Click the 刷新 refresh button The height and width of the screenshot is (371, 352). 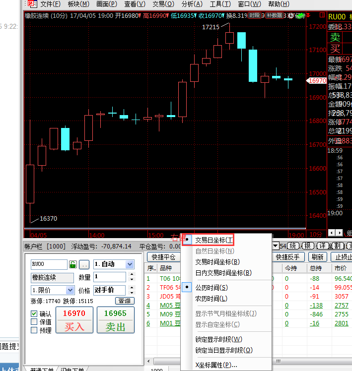(318, 257)
